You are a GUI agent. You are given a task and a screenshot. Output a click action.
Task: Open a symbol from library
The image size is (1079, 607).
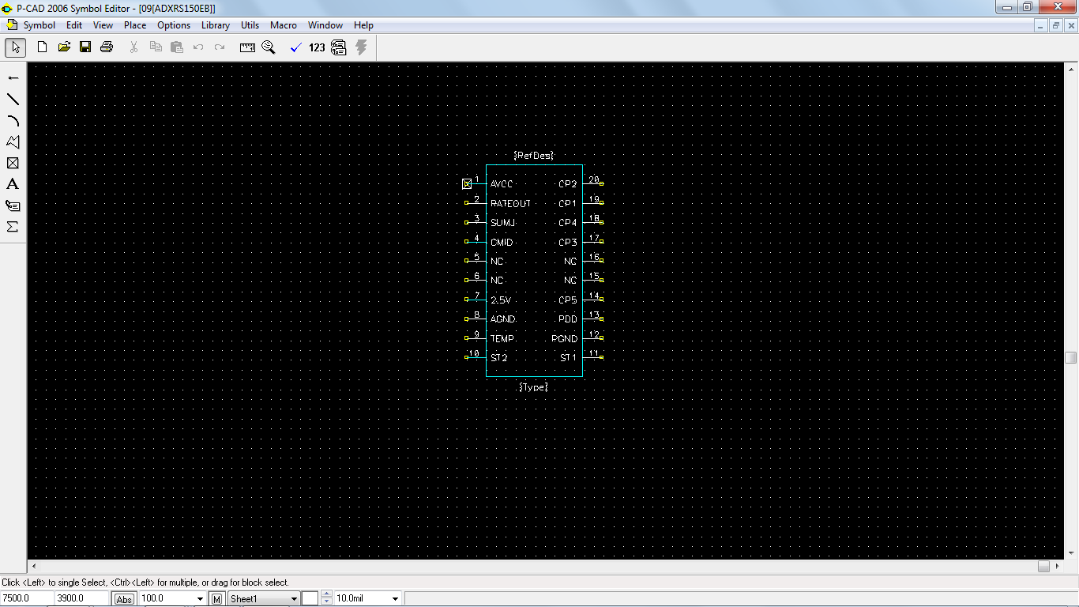[64, 47]
